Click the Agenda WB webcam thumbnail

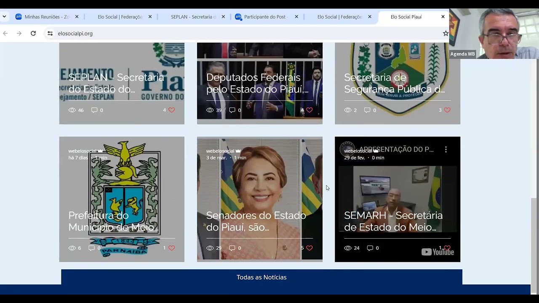point(494,34)
